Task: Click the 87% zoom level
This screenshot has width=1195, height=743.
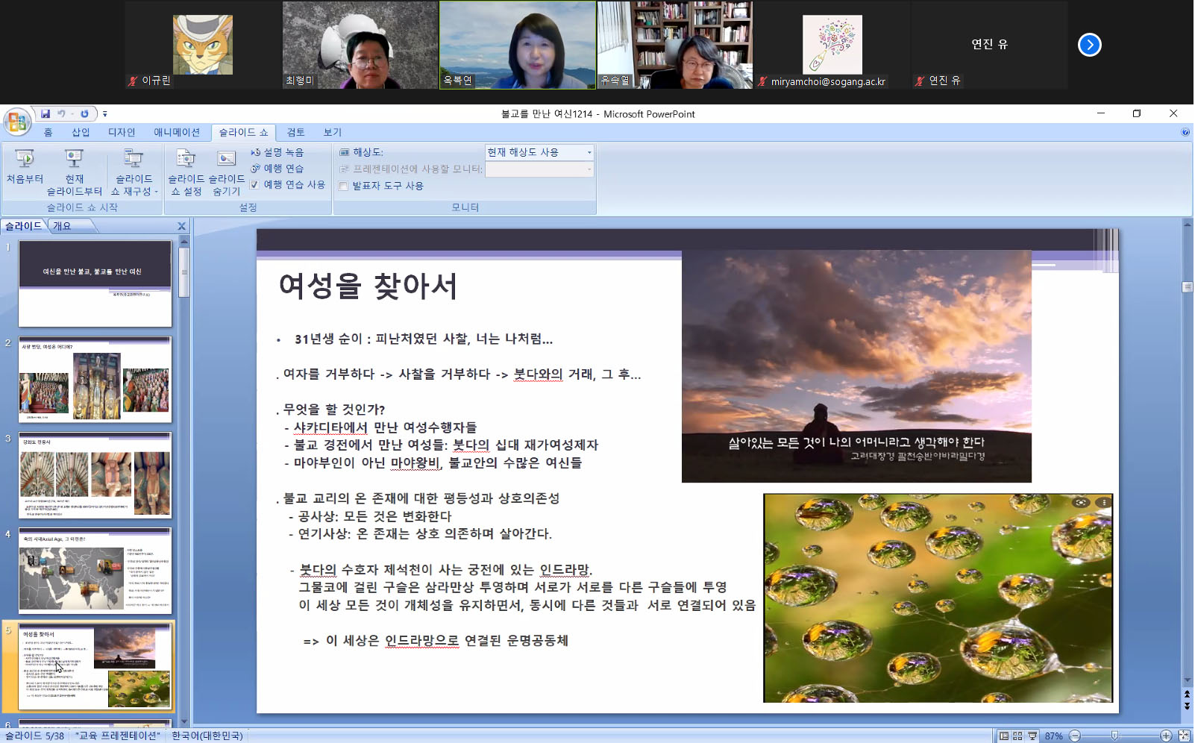Action: click(1053, 736)
